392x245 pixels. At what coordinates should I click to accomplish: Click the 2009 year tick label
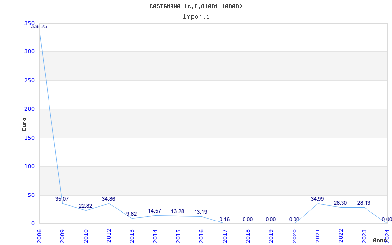tap(62, 236)
